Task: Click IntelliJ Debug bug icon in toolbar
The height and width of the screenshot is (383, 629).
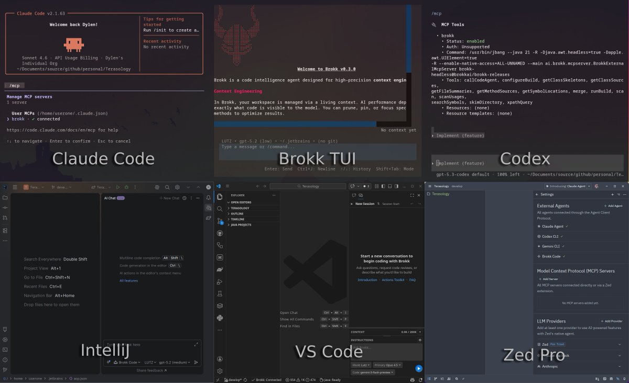Action: (126, 187)
